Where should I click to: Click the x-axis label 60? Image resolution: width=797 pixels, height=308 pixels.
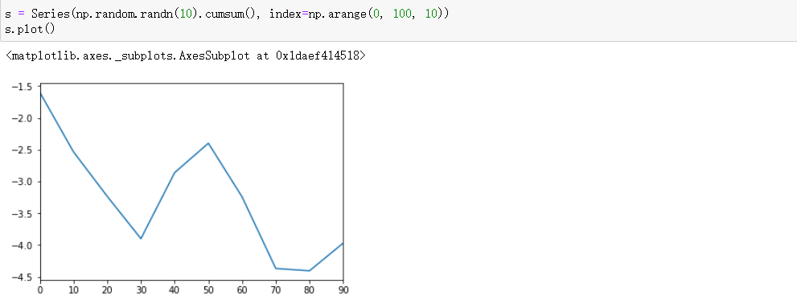coord(242,290)
